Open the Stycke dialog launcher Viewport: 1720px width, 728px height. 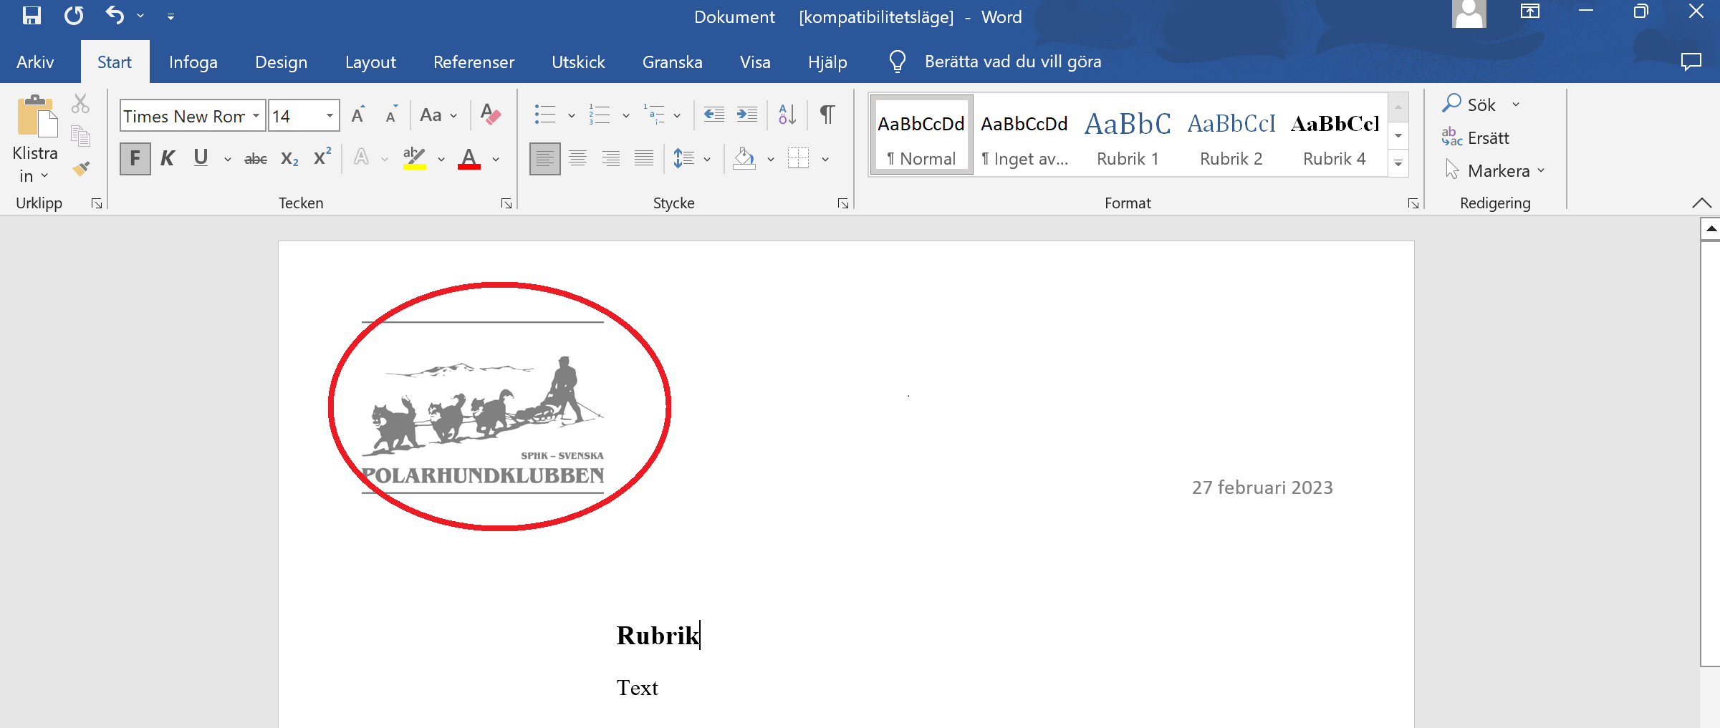[843, 204]
